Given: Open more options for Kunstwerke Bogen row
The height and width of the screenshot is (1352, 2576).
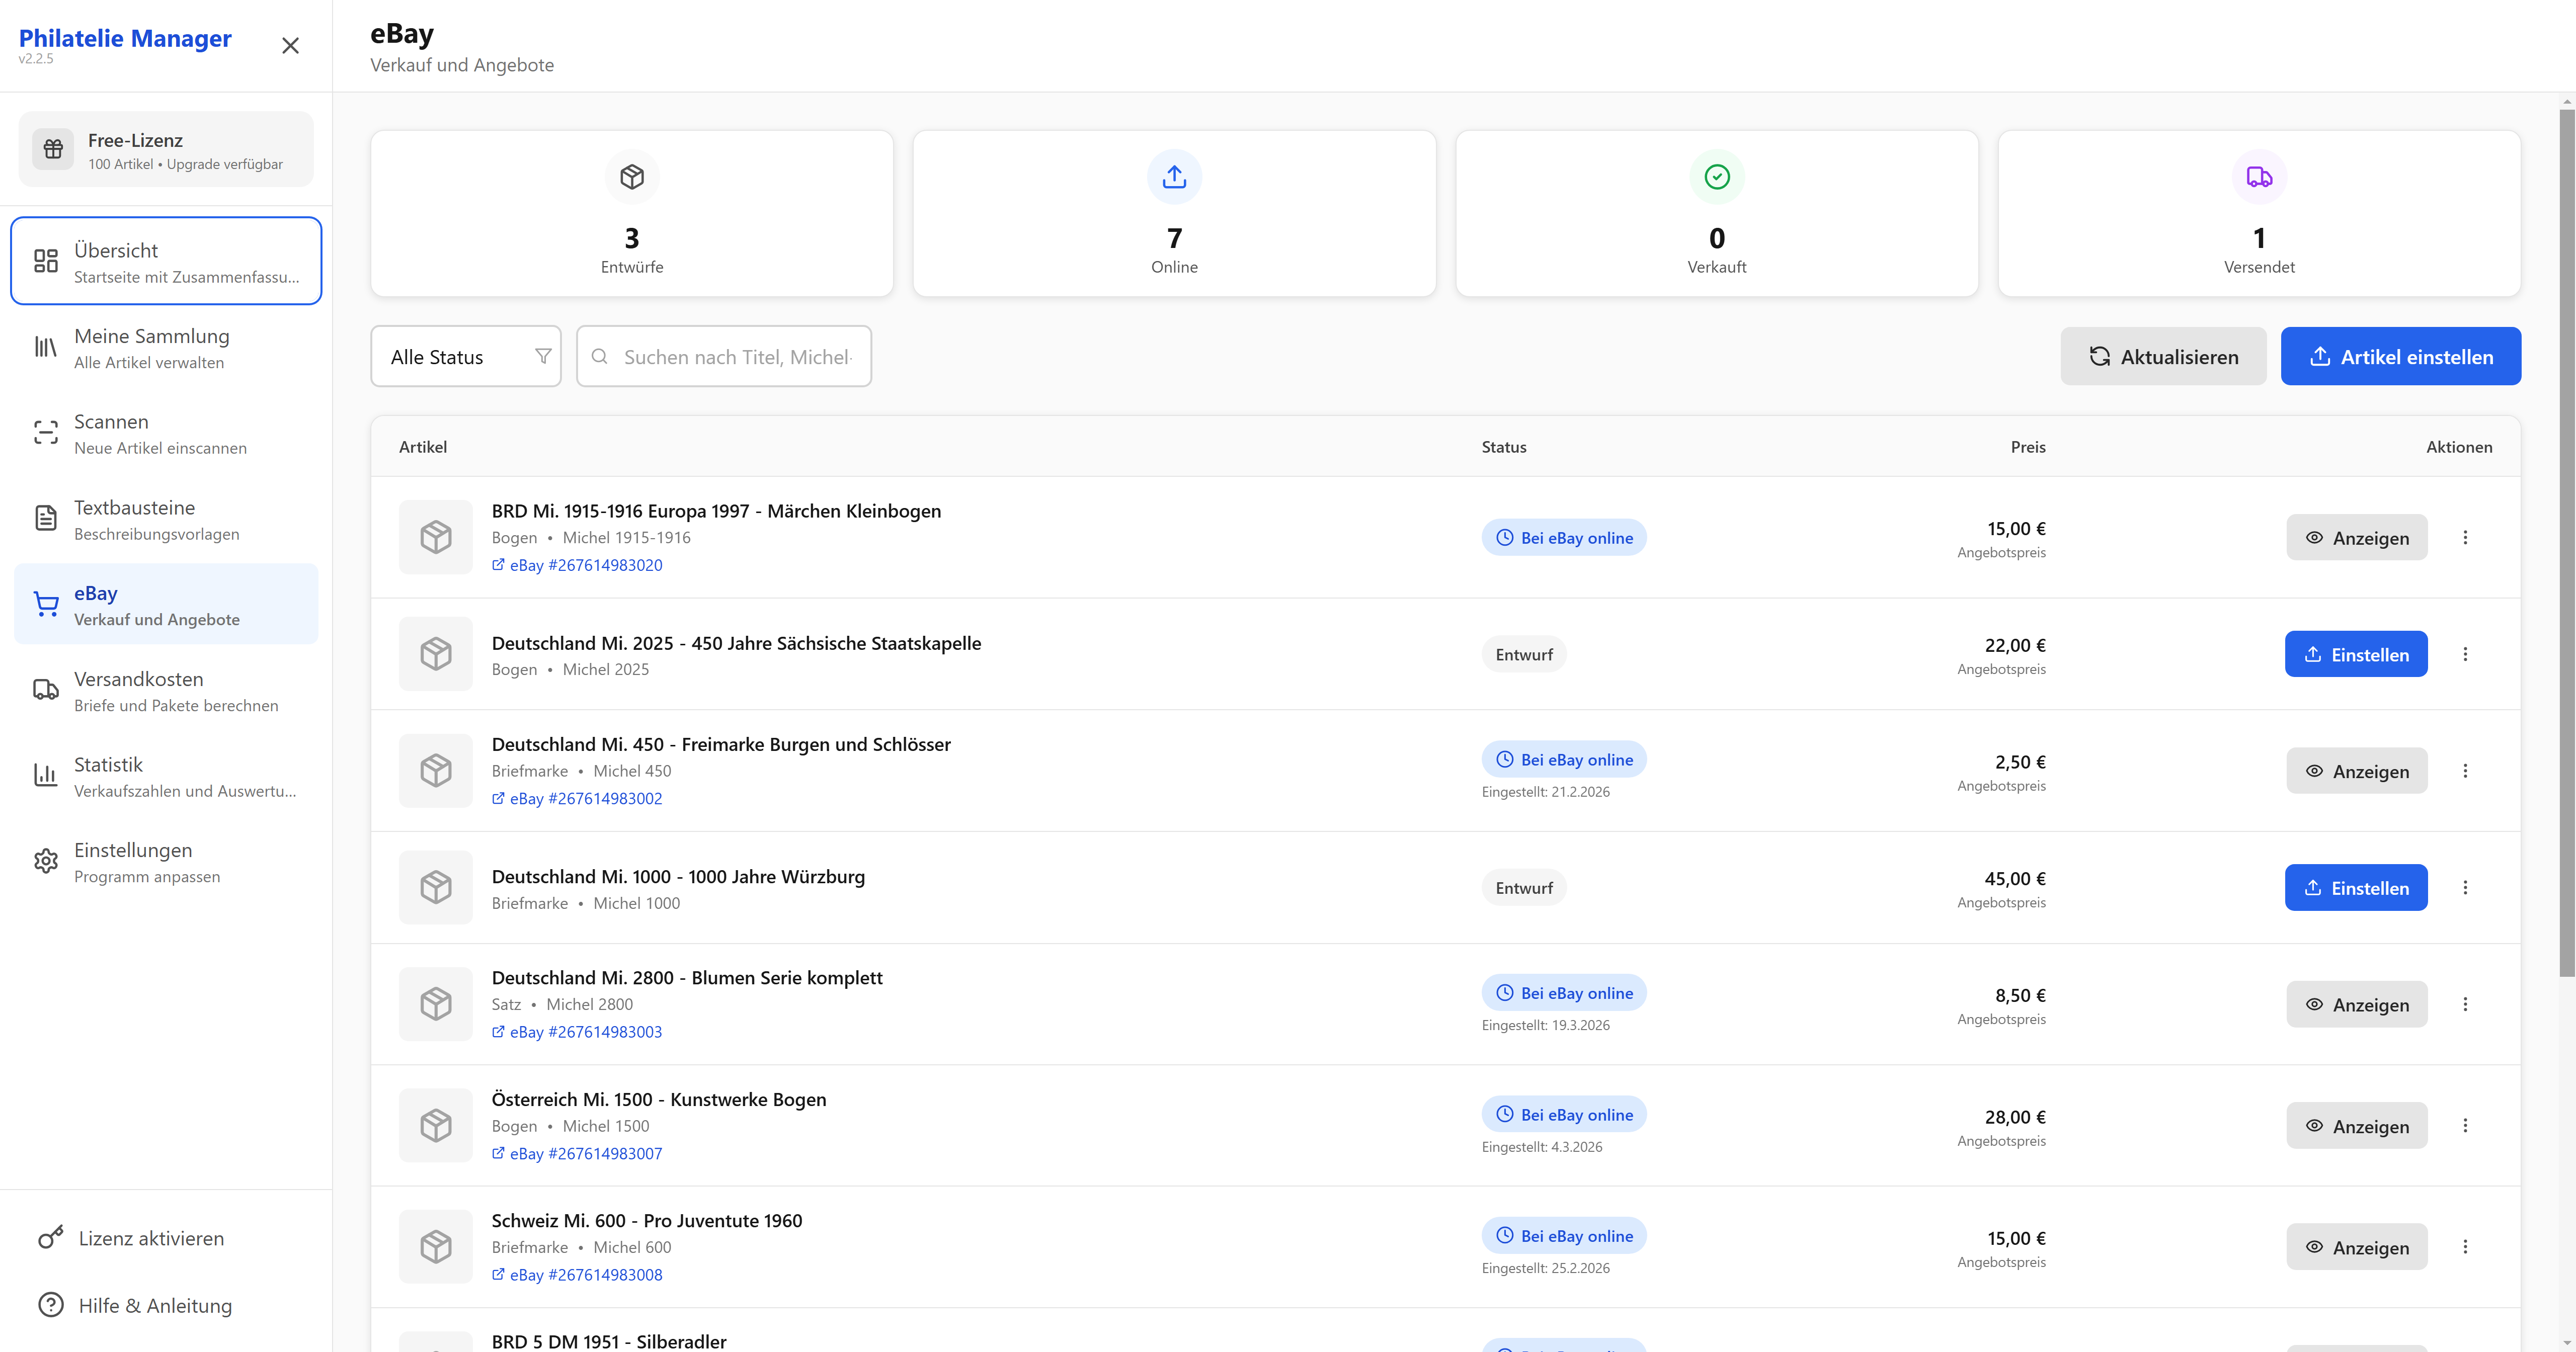Looking at the screenshot, I should pyautogui.click(x=2465, y=1126).
